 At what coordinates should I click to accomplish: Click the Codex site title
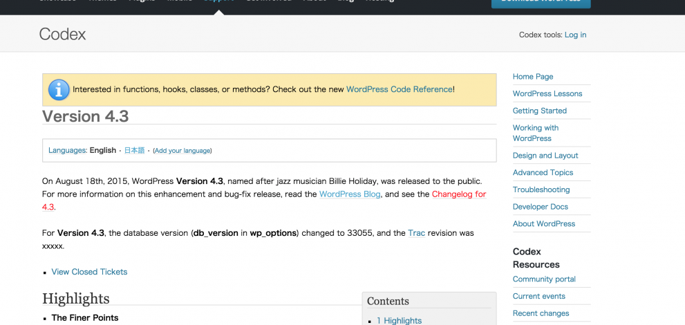point(62,34)
